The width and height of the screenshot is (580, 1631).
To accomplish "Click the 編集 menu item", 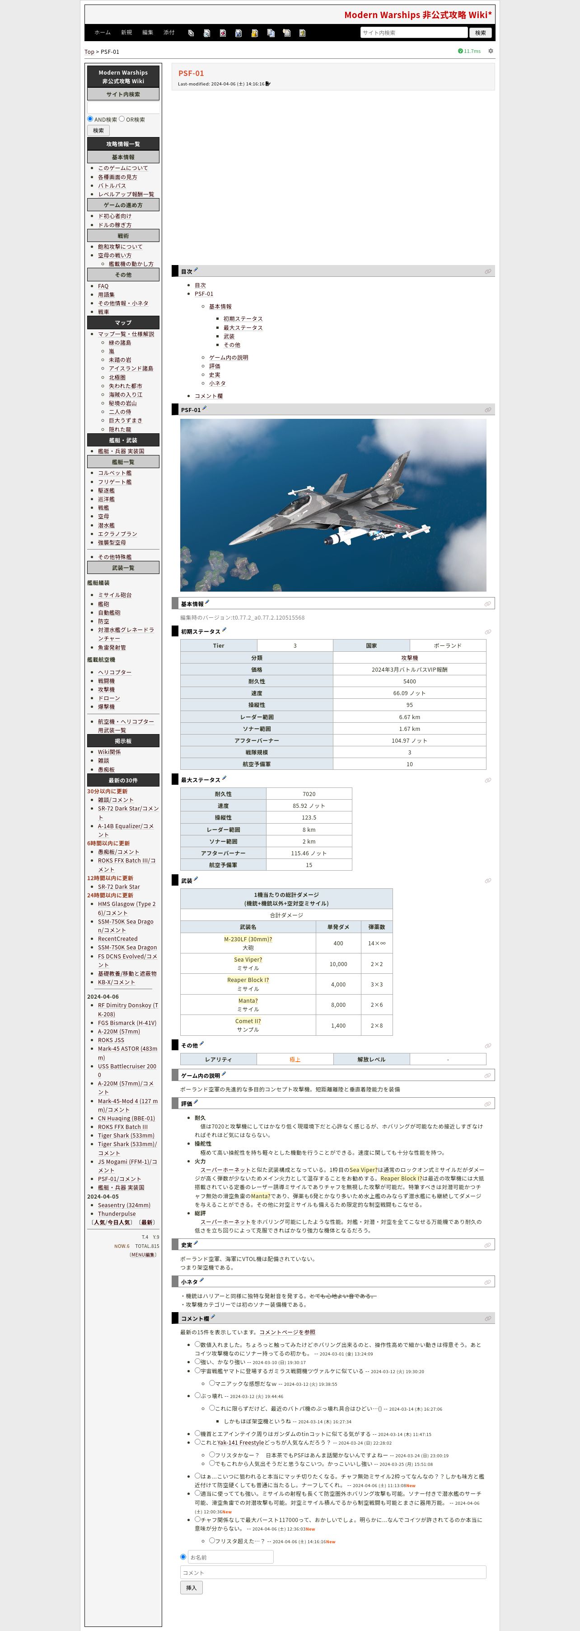I will [x=148, y=32].
